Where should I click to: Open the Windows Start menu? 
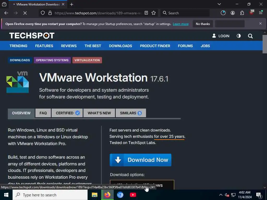point(6,195)
